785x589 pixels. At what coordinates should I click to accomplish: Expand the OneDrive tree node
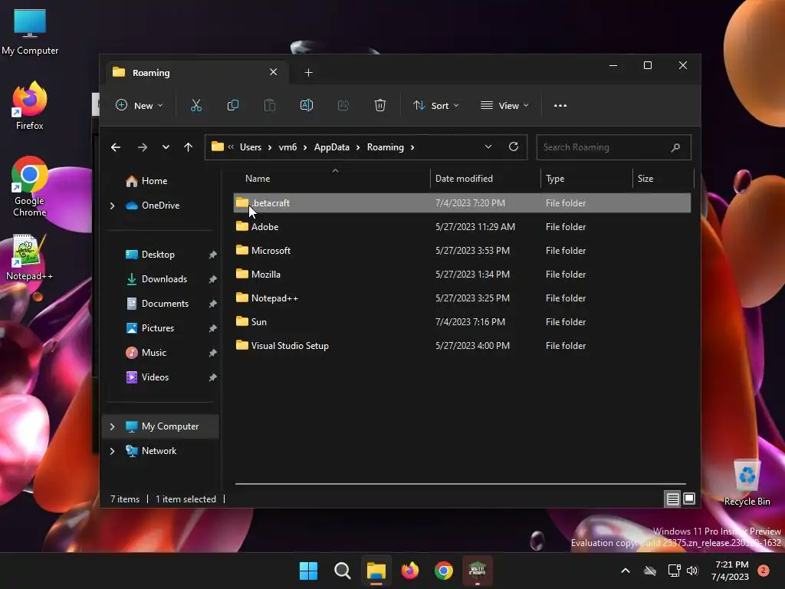pyautogui.click(x=112, y=206)
